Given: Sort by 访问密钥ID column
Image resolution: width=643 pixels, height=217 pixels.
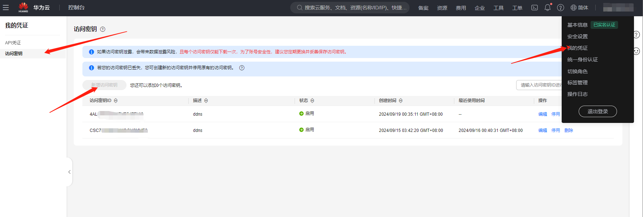Looking at the screenshot, I should tap(116, 101).
